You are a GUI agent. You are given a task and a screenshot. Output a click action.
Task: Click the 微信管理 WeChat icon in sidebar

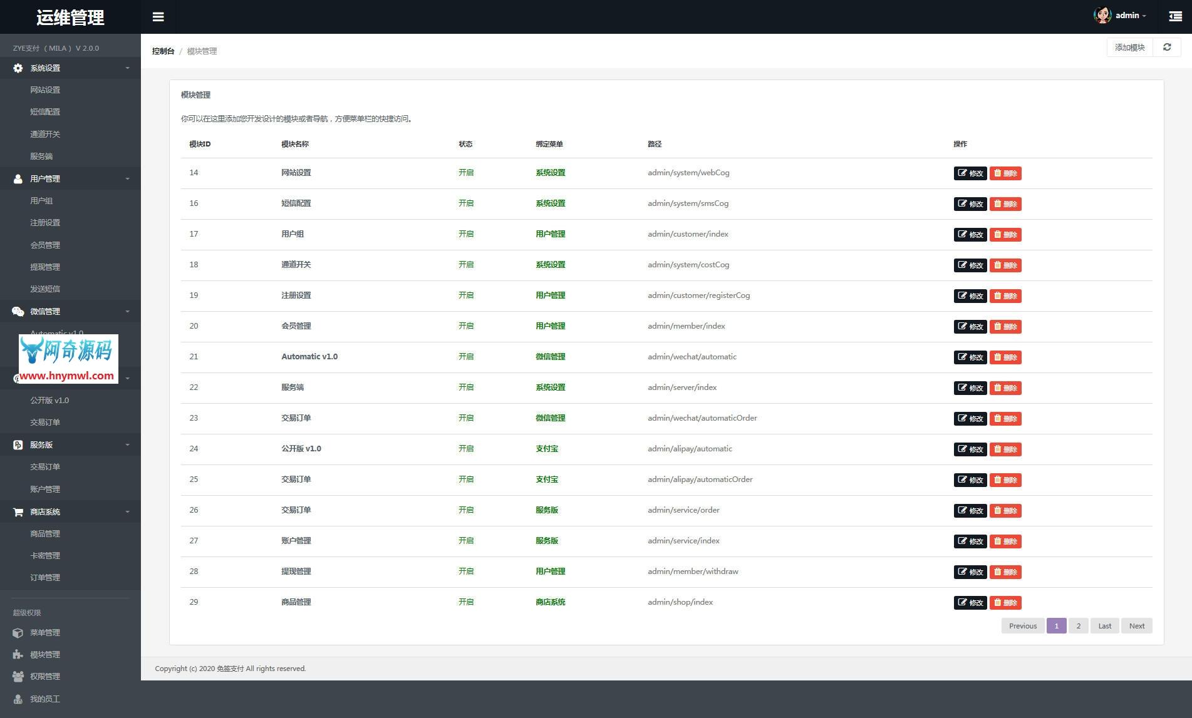point(18,312)
